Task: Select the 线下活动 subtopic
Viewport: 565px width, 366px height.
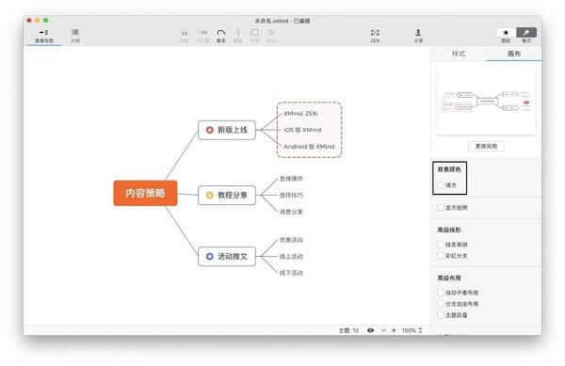Action: [x=291, y=273]
